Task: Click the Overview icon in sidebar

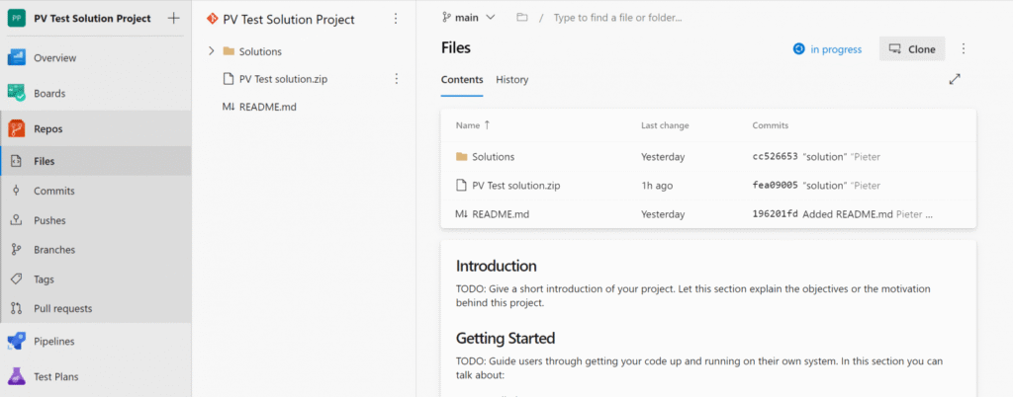Action: click(x=16, y=58)
